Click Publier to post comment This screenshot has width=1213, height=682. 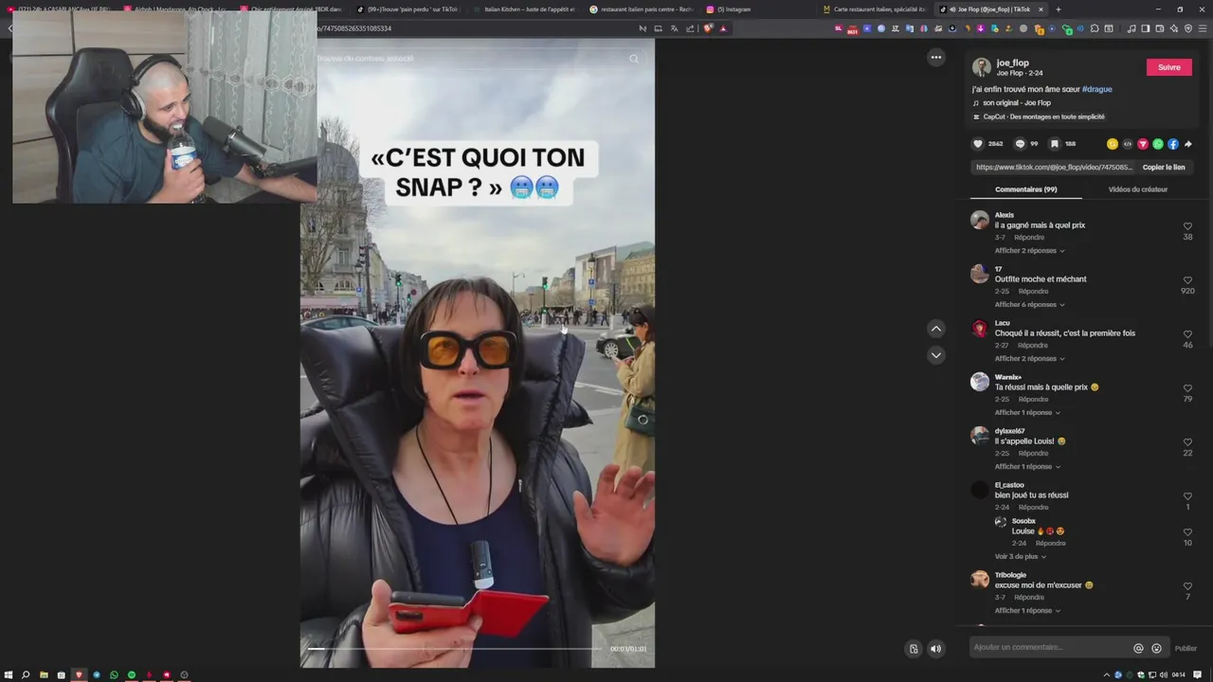click(x=1186, y=649)
